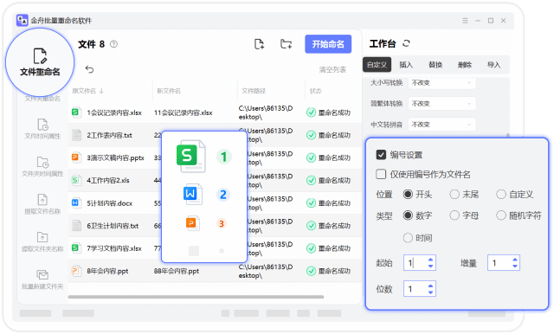Click the 清空列表 link
The height and width of the screenshot is (334, 554).
tap(332, 69)
